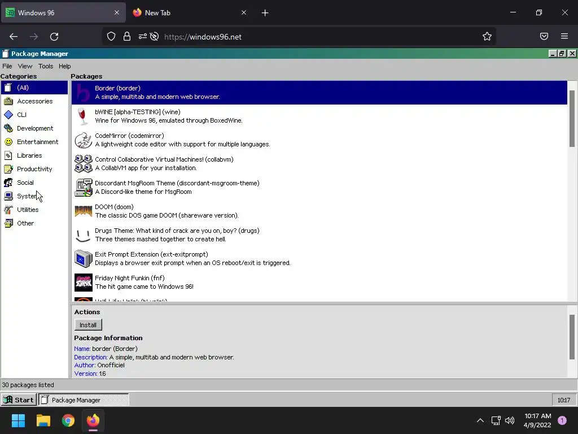Pick the Entertainment smiley icon
578x434 pixels.
pos(8,142)
